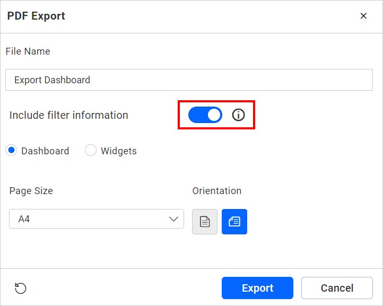This screenshot has height=306, width=383.
Task: Click the "PDF Export" dialog title
Action: pos(36,16)
